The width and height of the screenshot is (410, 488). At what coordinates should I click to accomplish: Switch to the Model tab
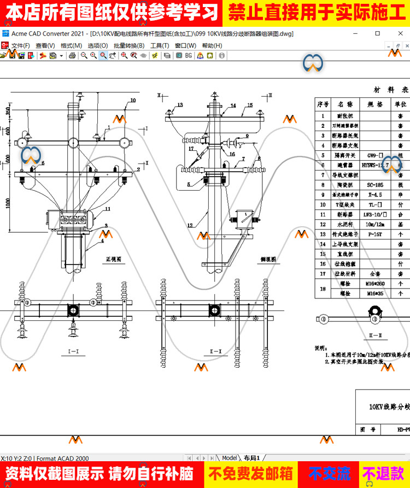pos(229,458)
